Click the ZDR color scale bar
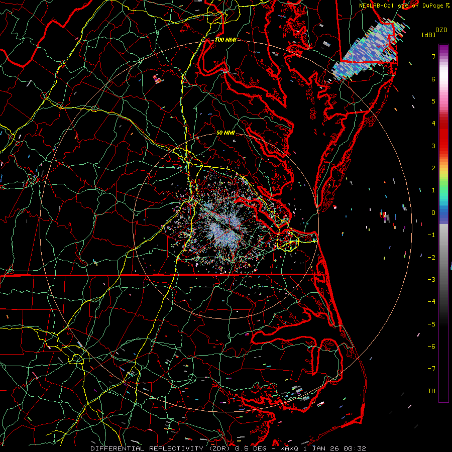The image size is (452, 452). 443,223
